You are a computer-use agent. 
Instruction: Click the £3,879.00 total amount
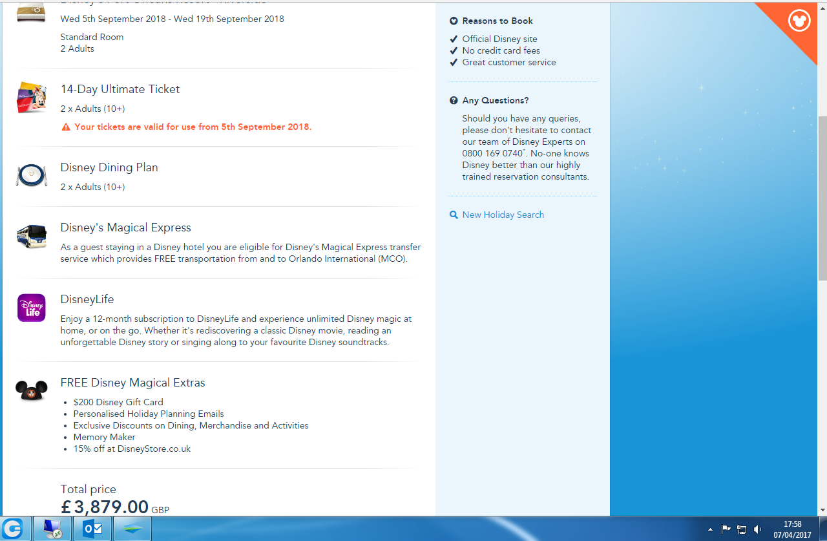pyautogui.click(x=105, y=507)
